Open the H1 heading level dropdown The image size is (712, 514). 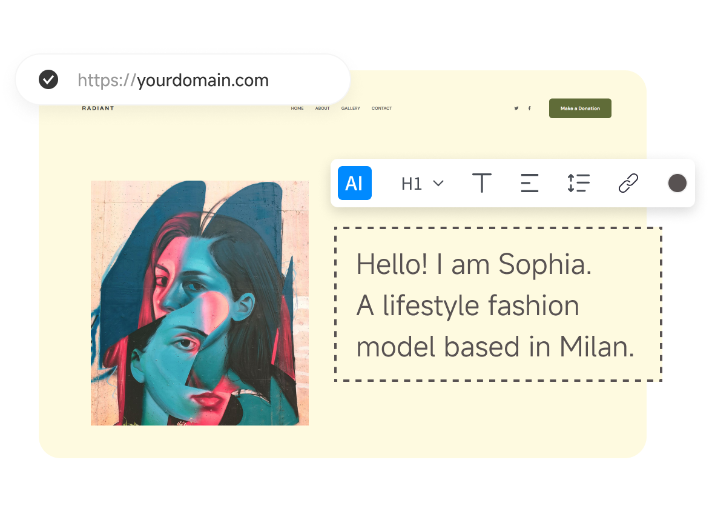412,184
